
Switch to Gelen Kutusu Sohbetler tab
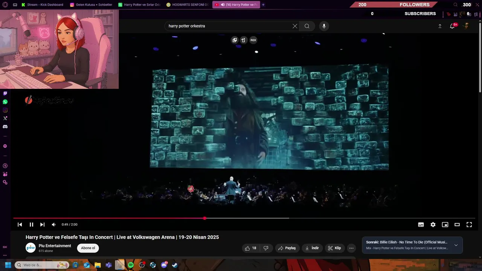point(92,5)
